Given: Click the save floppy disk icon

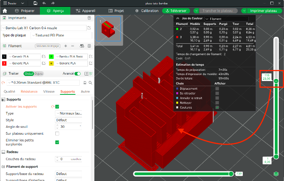Looking at the screenshot, I should [36, 3].
